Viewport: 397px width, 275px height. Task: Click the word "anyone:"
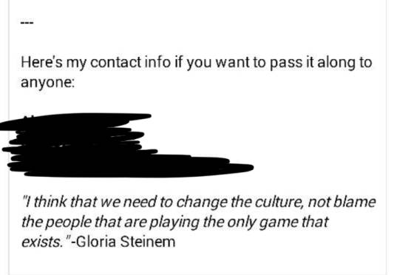(x=48, y=83)
